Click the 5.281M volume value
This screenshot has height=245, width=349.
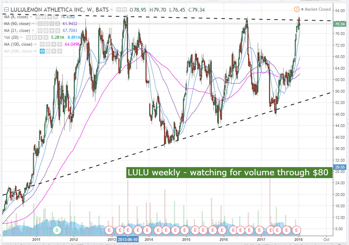(58, 37)
